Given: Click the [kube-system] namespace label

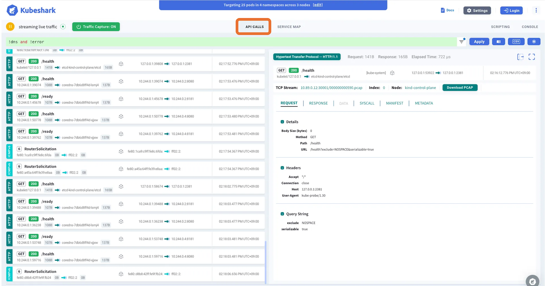Looking at the screenshot, I should (x=376, y=73).
